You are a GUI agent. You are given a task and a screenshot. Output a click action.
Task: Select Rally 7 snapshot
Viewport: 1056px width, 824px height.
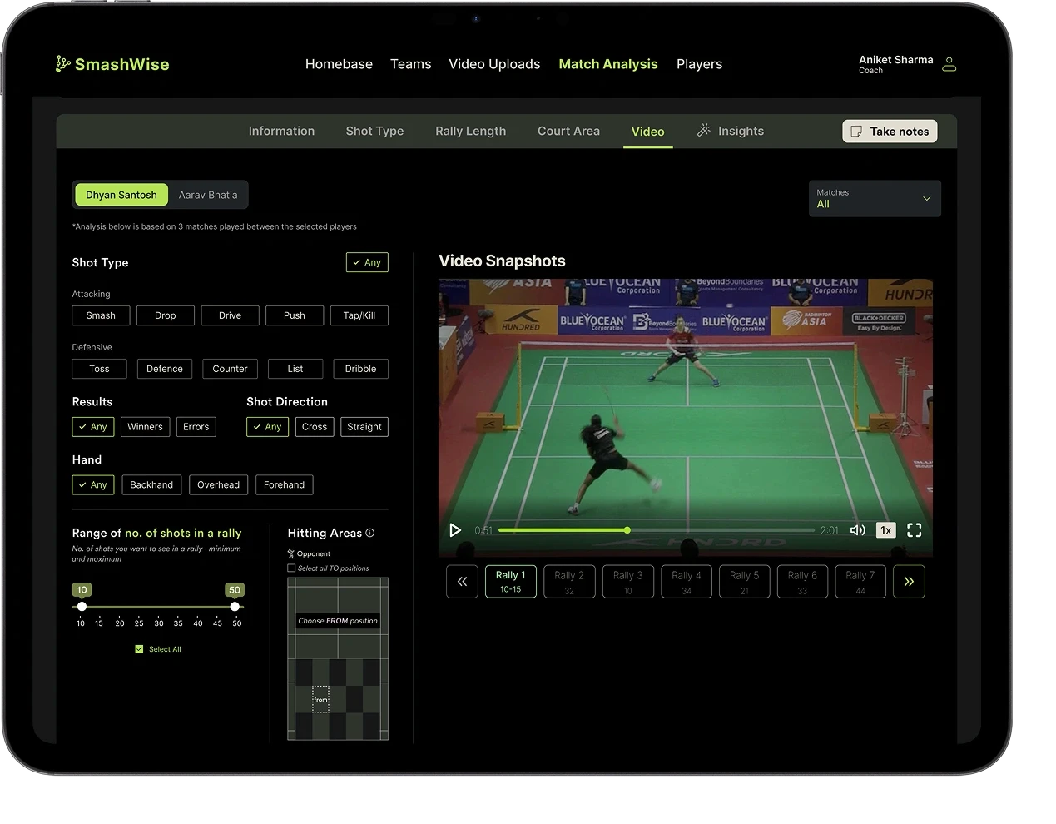tap(860, 582)
